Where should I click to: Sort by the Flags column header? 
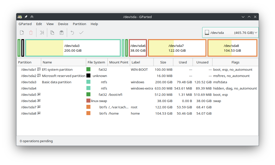[x=235, y=62]
